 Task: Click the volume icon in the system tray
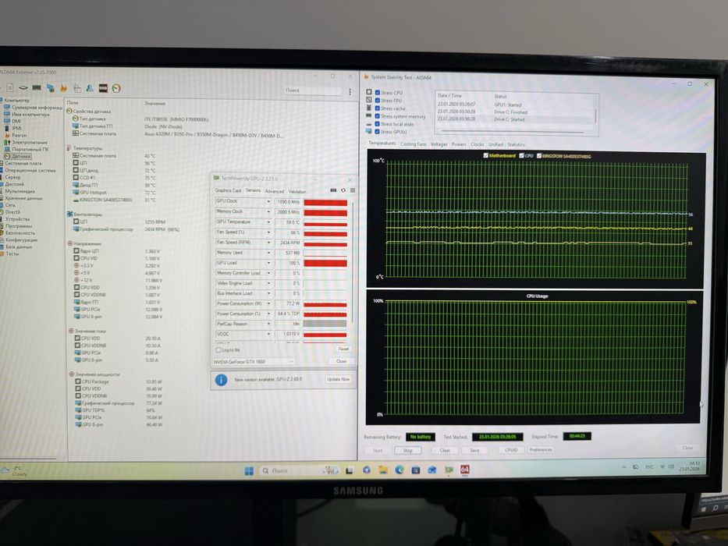pos(671,466)
